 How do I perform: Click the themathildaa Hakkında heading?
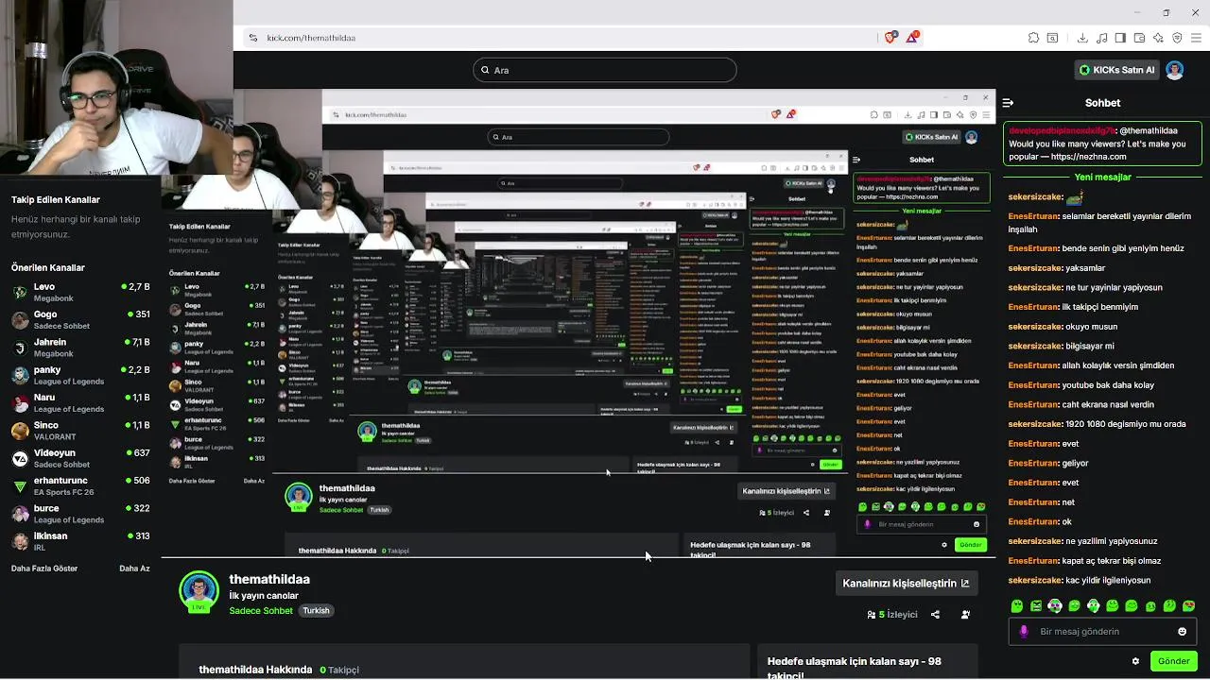[255, 670]
